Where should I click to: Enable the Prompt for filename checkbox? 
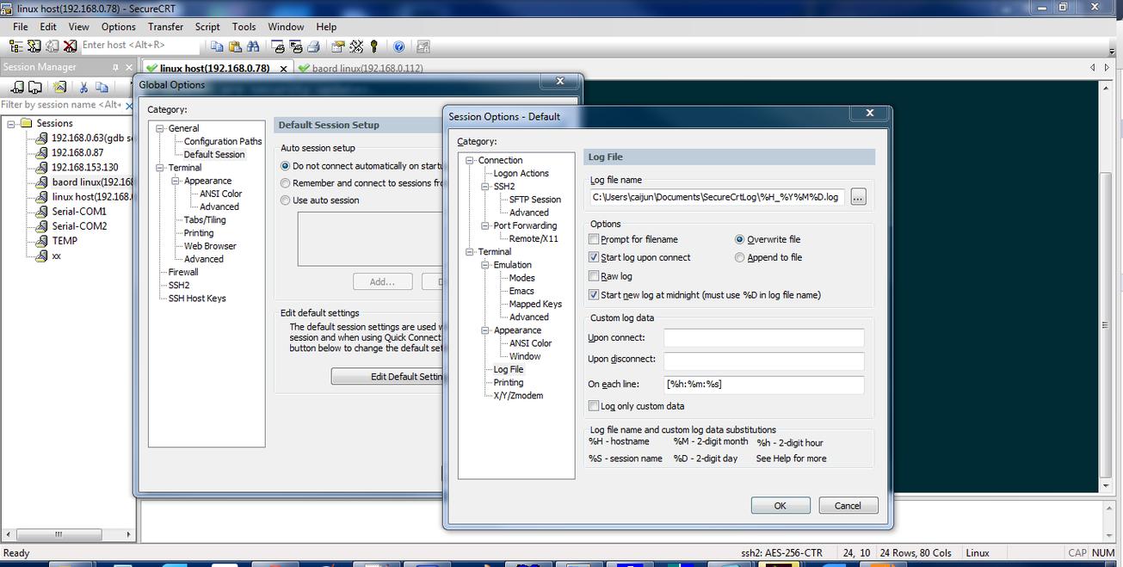594,239
